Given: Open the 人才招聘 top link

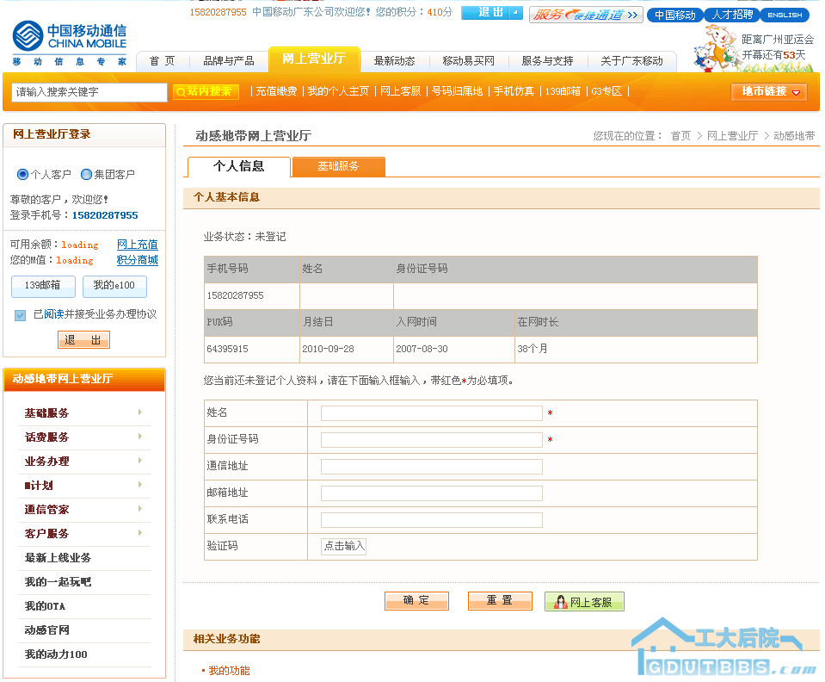Looking at the screenshot, I should [x=732, y=15].
